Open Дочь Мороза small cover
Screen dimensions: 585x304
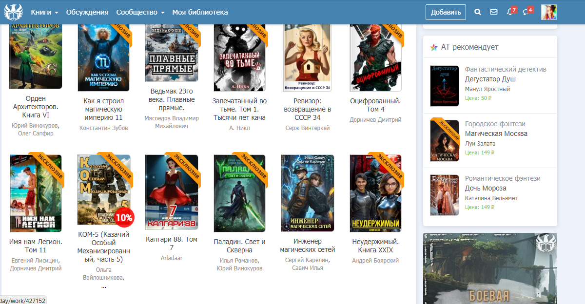pos(445,195)
